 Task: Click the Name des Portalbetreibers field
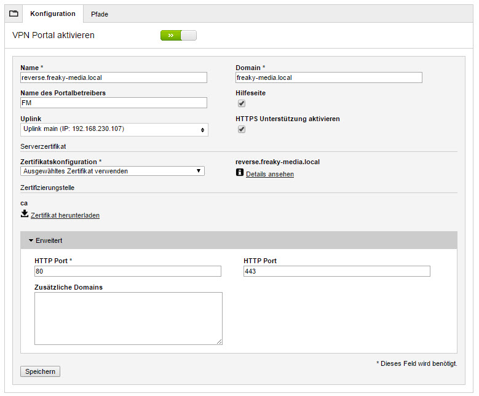114,103
